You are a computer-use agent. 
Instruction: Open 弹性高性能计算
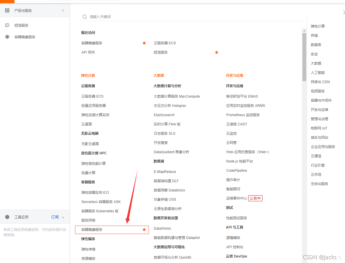point(94,163)
